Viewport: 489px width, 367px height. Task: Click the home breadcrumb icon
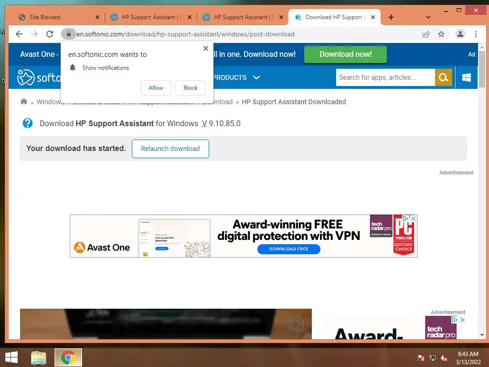click(x=24, y=101)
